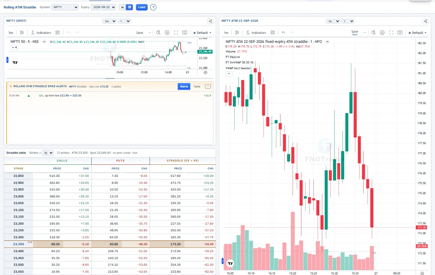Enter fullscreen mode for spot chart

[x=176, y=33]
